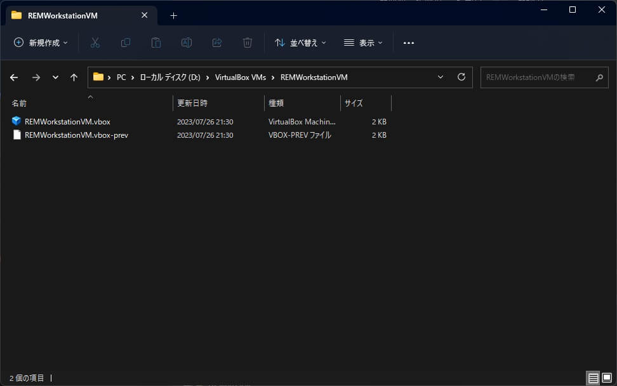The width and height of the screenshot is (617, 386).
Task: Click the blue VirtualBox cube file icon
Action: click(16, 121)
